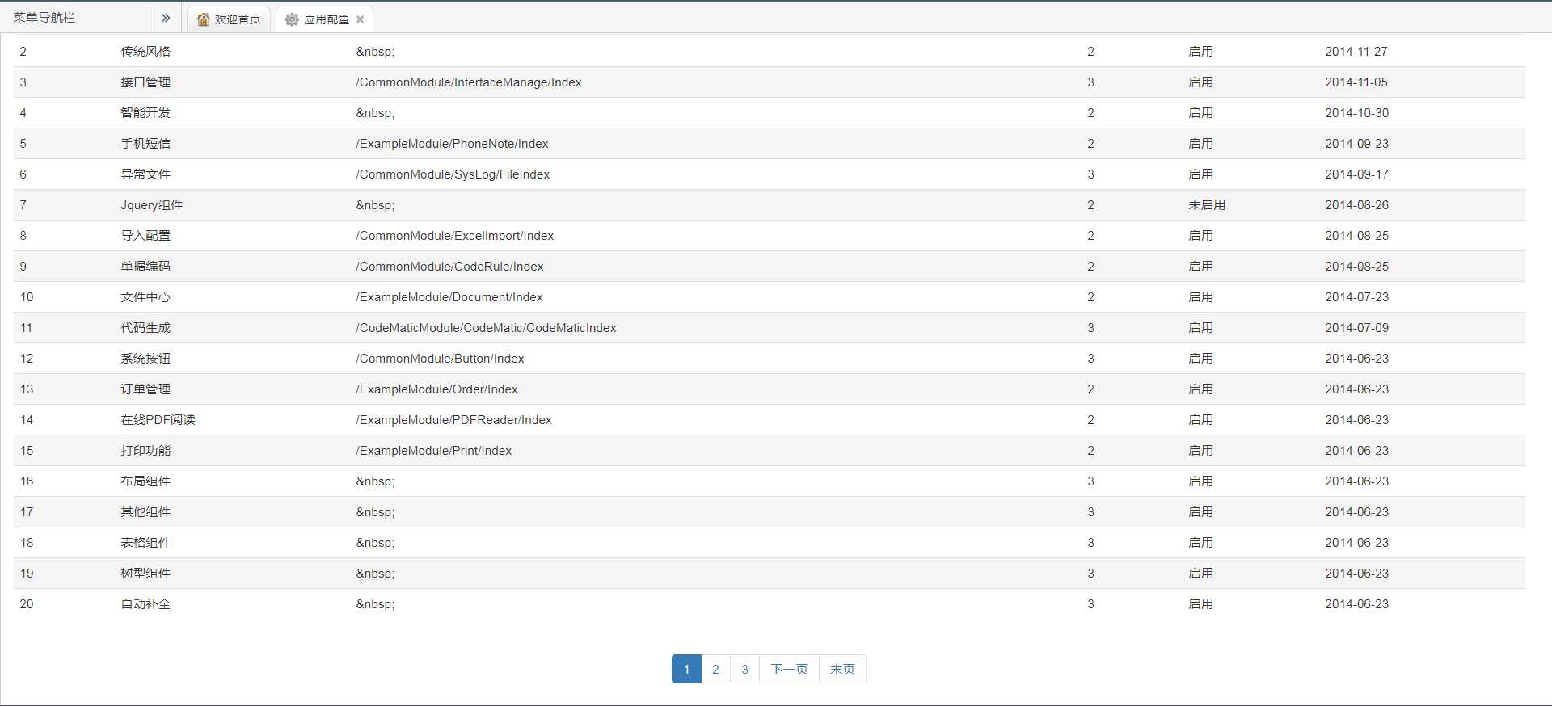This screenshot has width=1552, height=706.
Task: Select the 系统按钮 row name
Action: point(145,359)
